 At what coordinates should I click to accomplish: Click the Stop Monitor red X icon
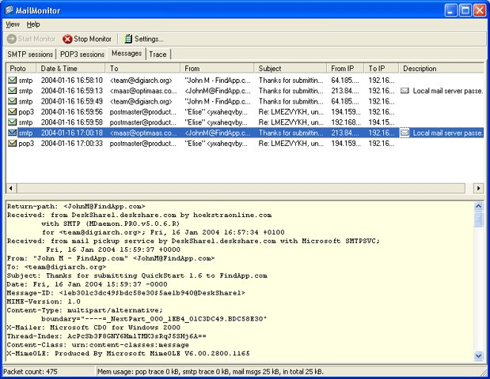(67, 39)
